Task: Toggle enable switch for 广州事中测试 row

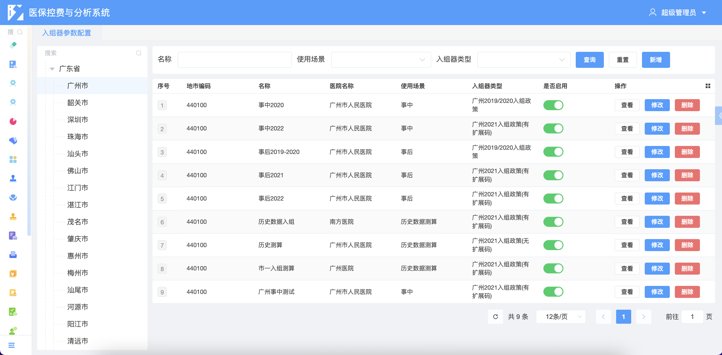Action: tap(553, 292)
